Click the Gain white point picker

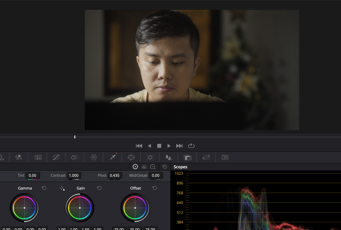click(62, 188)
